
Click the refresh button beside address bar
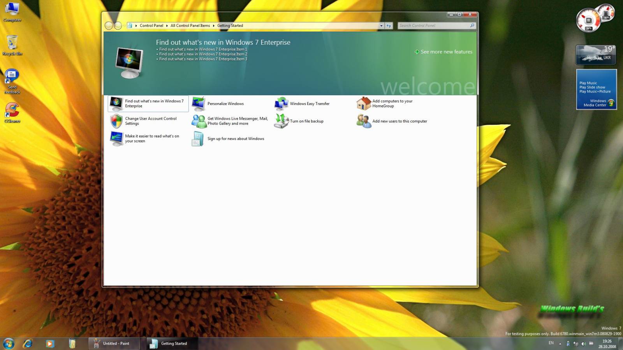tap(389, 26)
